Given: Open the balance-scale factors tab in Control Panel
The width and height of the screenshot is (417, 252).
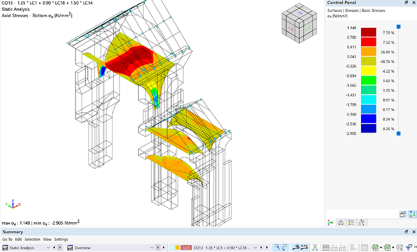Looking at the screenshot, I should 341,222.
